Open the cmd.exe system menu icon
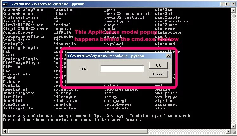This screenshot has width=237, height=136. coord(5,4)
